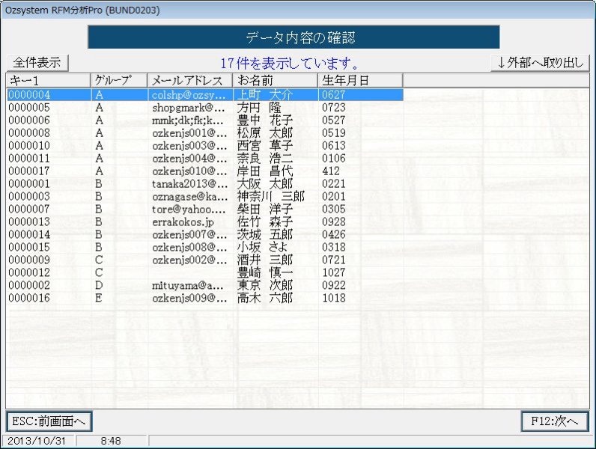Click the name 高木 六郎
This screenshot has height=449, width=596.
265,298
